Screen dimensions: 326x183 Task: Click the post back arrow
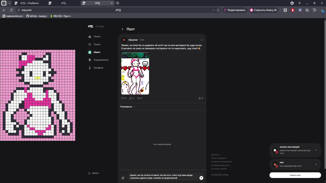(x=122, y=29)
